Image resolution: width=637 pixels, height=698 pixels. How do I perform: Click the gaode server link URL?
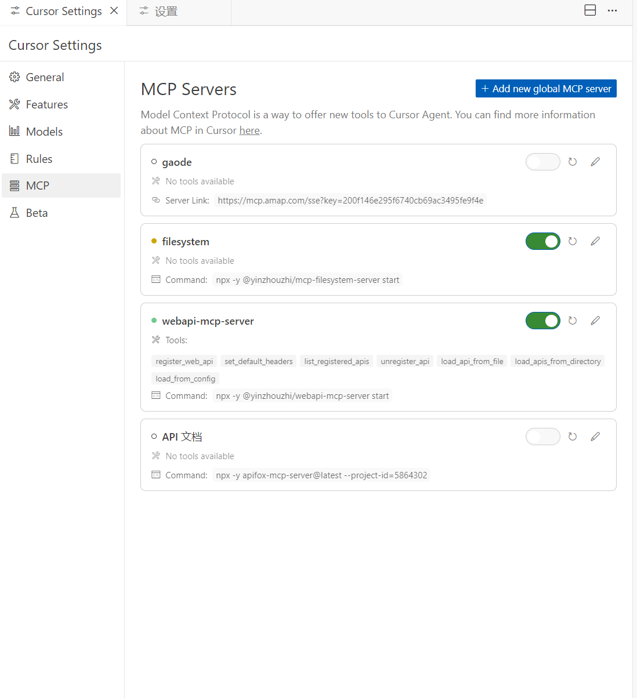click(x=350, y=201)
